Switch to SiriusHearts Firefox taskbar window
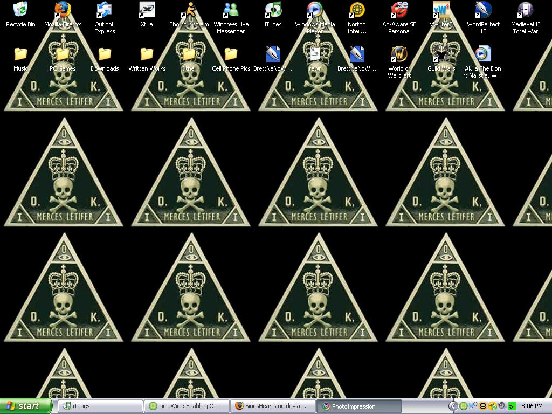The image size is (552, 414). (273, 406)
